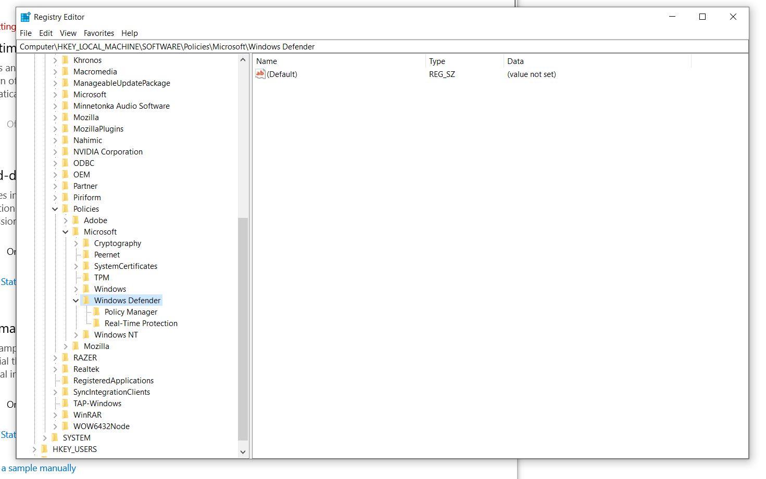Image resolution: width=766 pixels, height=479 pixels.
Task: Expand the Windows NT key
Action: (76, 334)
